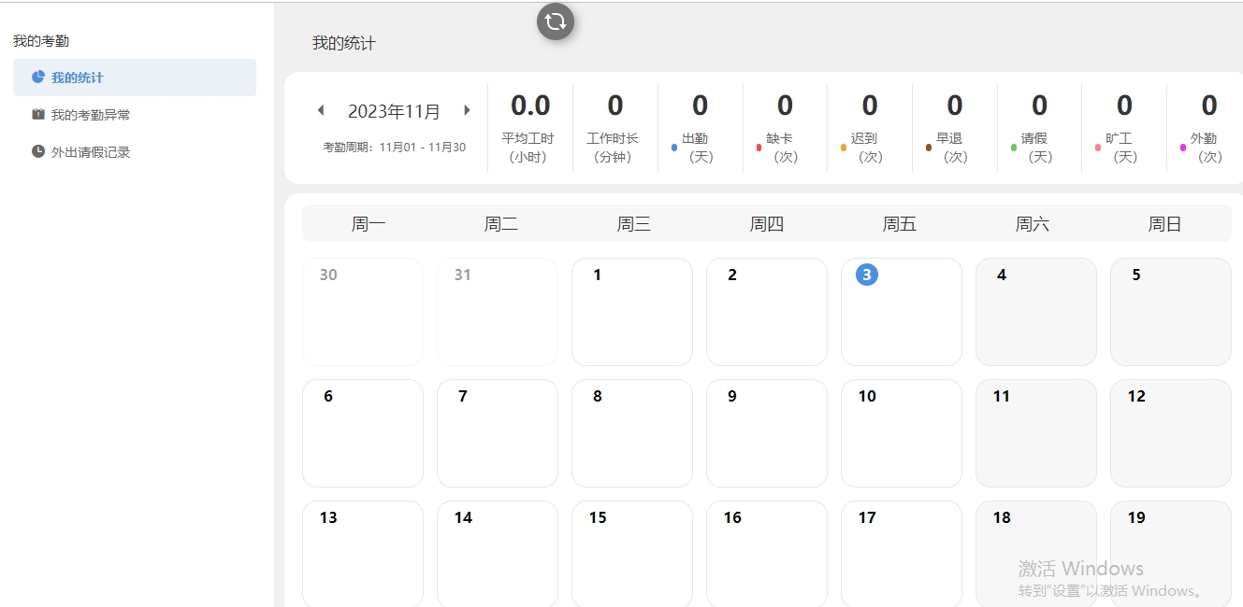Click the 平均工时 statistic value
This screenshot has width=1243, height=607.
530,106
